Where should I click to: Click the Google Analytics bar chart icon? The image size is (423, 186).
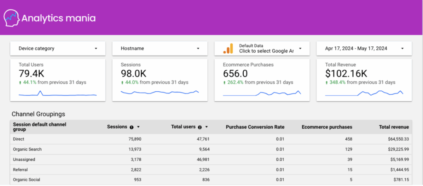[x=228, y=48]
